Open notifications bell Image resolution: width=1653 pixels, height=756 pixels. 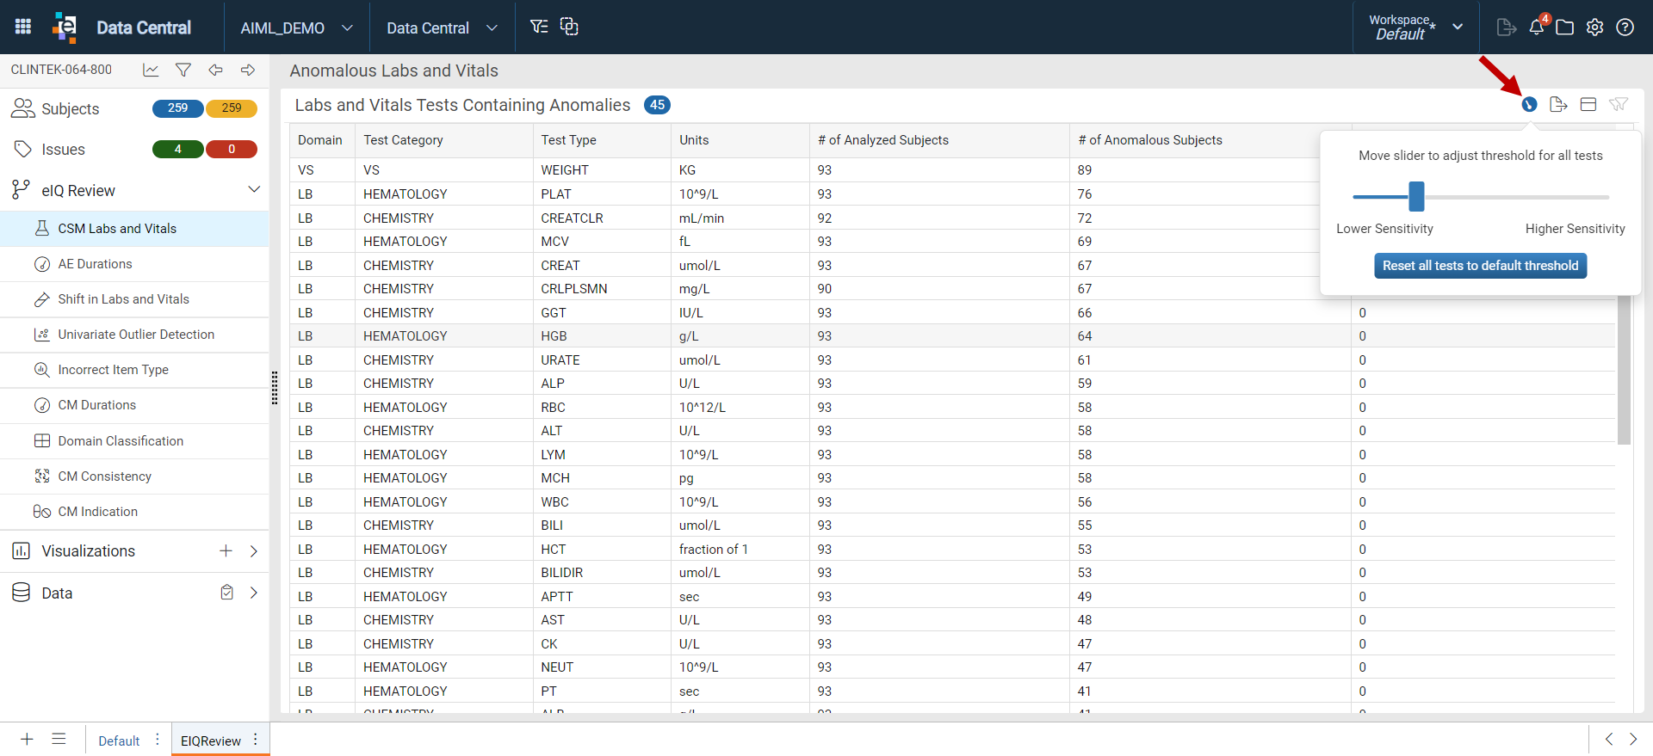point(1537,27)
